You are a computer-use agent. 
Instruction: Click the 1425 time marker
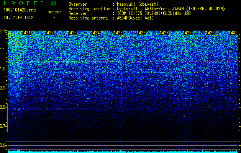(x=118, y=33)
